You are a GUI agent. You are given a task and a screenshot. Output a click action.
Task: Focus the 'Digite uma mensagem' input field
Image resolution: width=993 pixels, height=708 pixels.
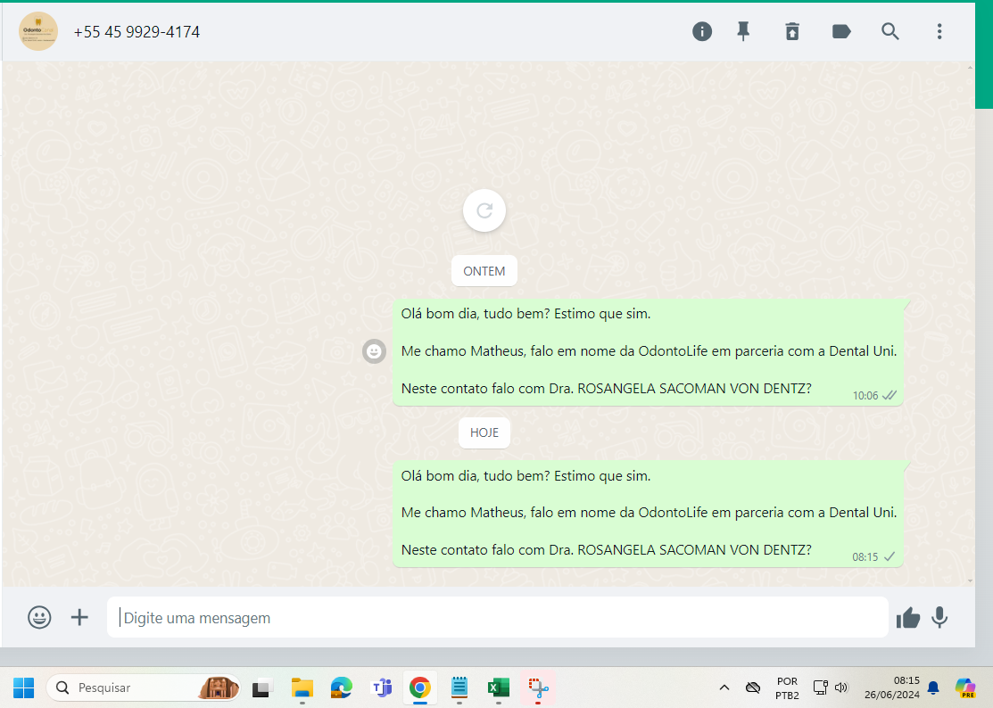tap(497, 618)
